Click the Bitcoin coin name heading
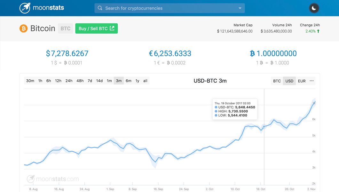339x192 pixels. pos(43,28)
